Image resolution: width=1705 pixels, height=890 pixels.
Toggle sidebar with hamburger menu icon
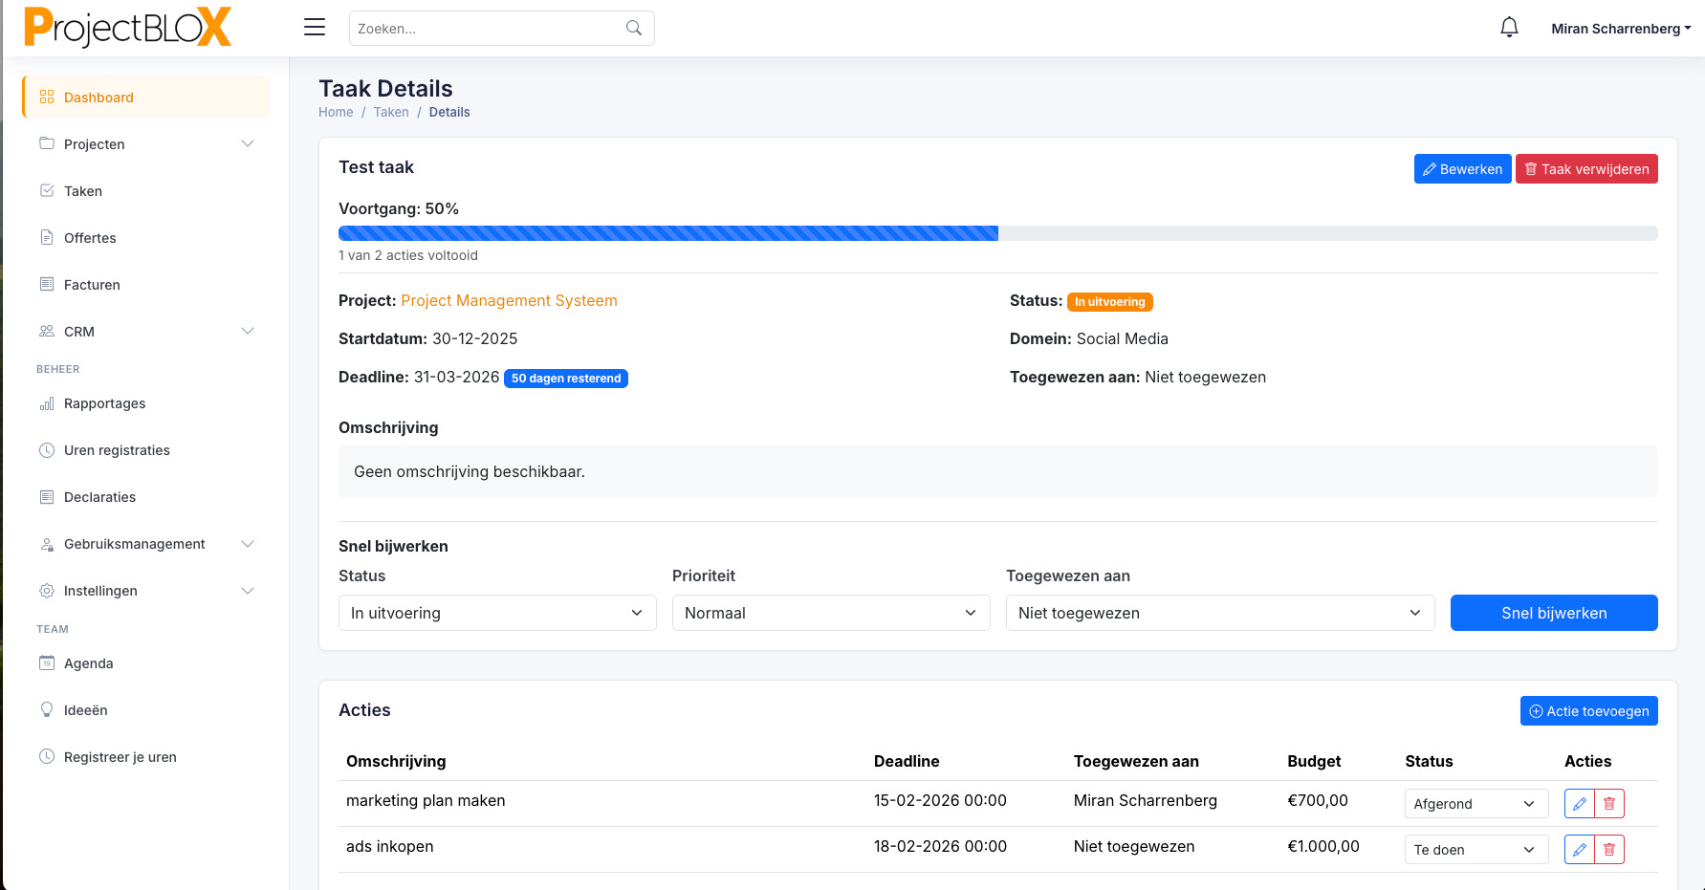pyautogui.click(x=315, y=28)
